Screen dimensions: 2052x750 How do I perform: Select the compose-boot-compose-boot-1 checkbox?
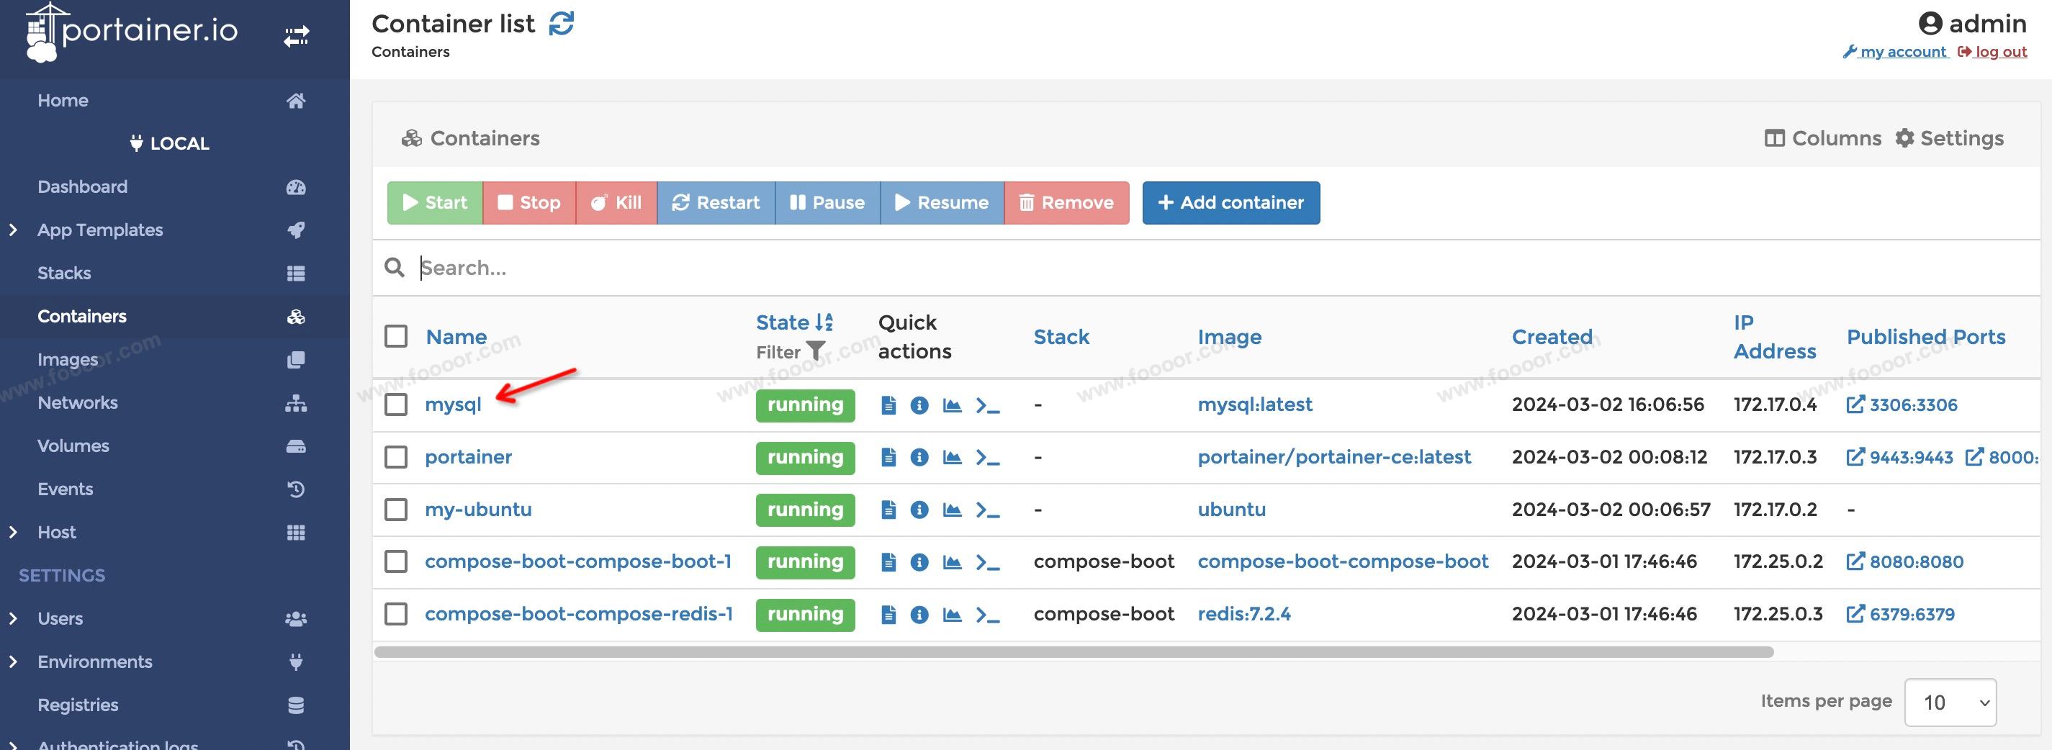396,561
